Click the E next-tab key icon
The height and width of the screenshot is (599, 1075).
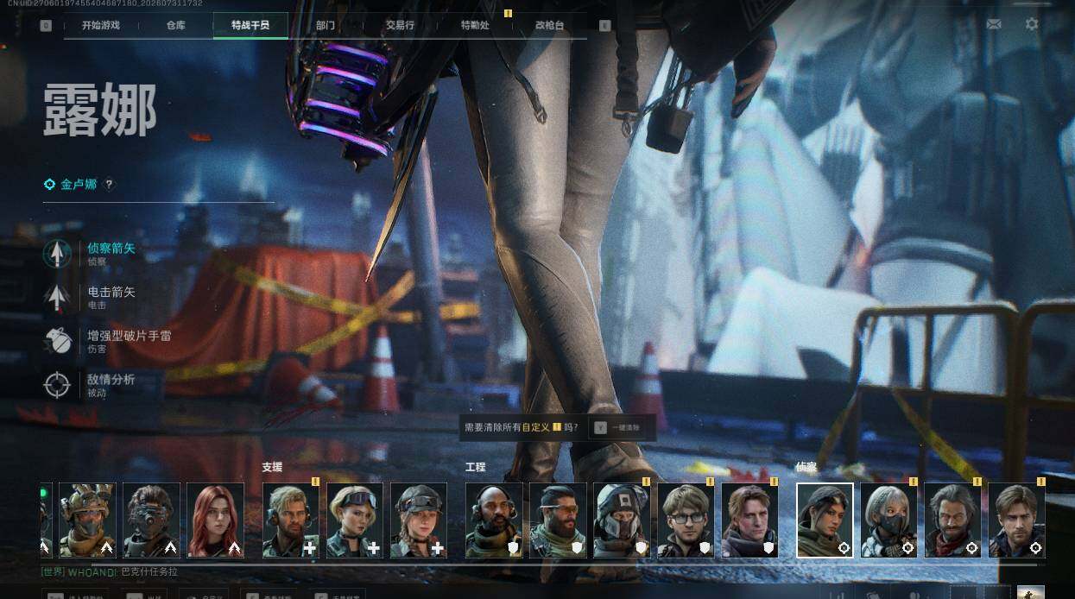pyautogui.click(x=604, y=26)
